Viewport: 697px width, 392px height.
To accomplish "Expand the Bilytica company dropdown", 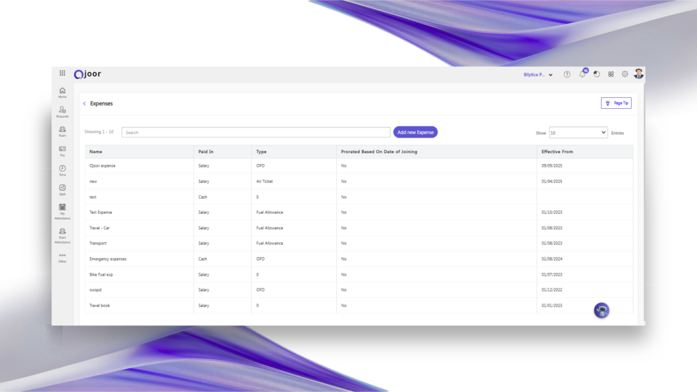I will point(538,74).
